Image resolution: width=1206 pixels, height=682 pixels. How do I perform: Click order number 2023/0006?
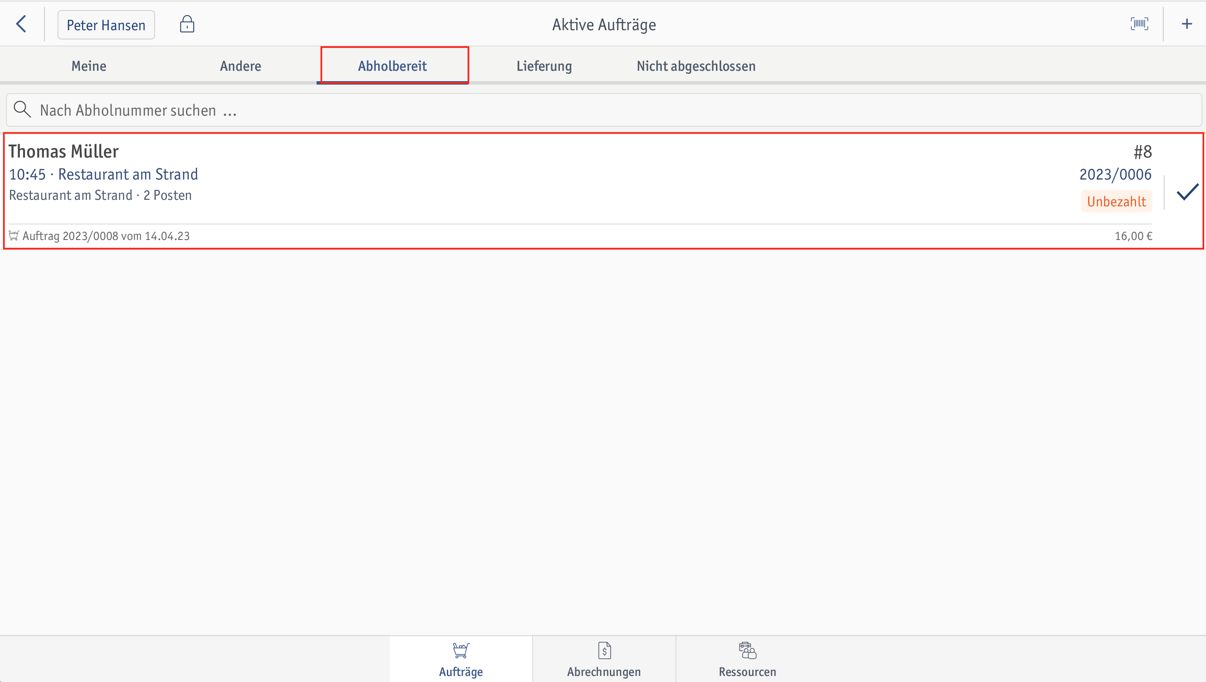click(x=1115, y=175)
